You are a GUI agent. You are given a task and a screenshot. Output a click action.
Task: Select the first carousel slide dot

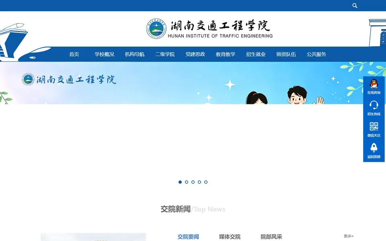pos(180,182)
